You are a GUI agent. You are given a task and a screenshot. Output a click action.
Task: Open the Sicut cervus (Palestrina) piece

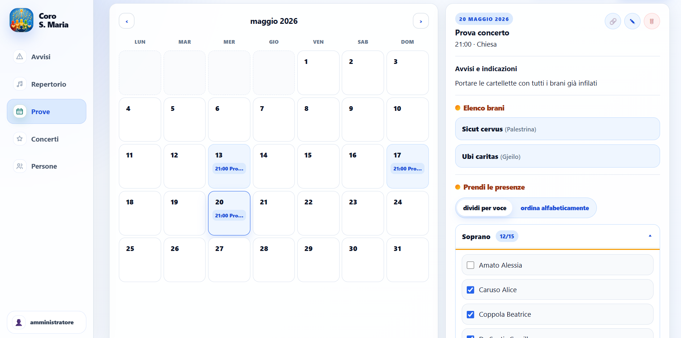point(557,129)
